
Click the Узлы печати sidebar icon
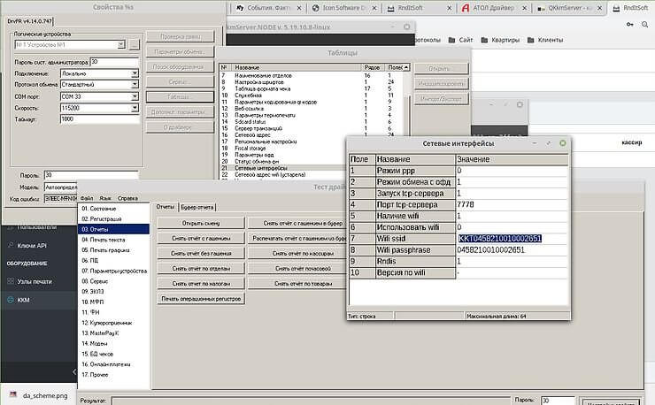(x=11, y=281)
